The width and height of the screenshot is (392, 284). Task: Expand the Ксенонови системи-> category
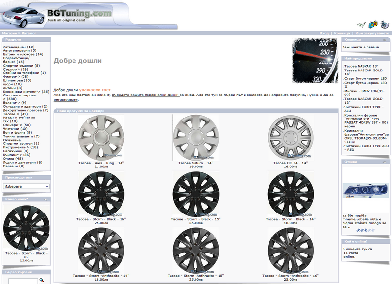(x=26, y=92)
